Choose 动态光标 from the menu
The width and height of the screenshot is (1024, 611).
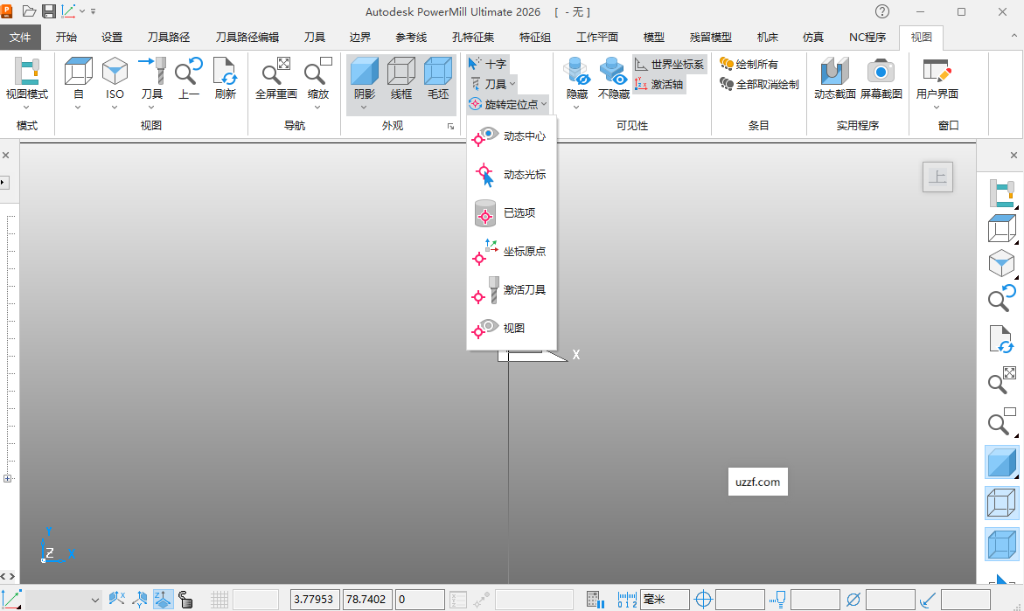[x=524, y=175]
